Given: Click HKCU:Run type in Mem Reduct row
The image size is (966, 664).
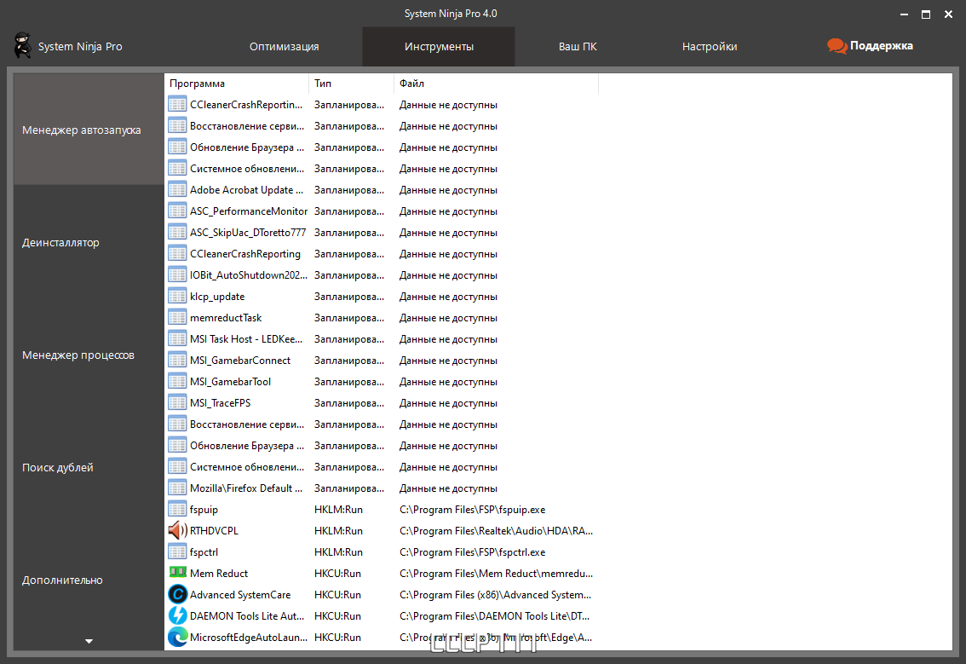Looking at the screenshot, I should click(x=337, y=574).
